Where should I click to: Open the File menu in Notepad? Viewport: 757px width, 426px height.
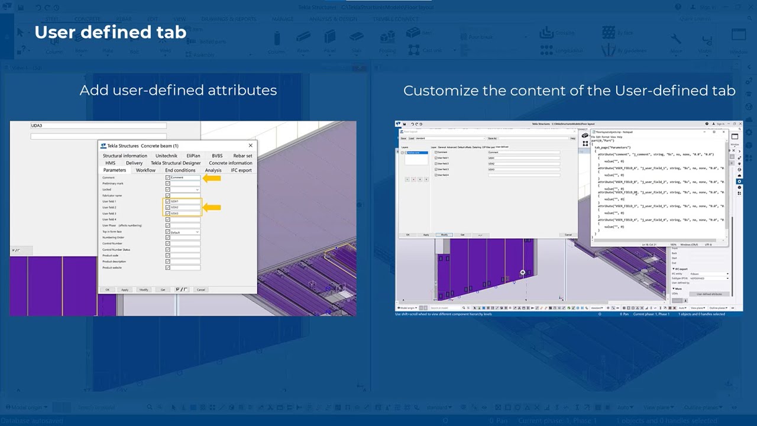593,137
